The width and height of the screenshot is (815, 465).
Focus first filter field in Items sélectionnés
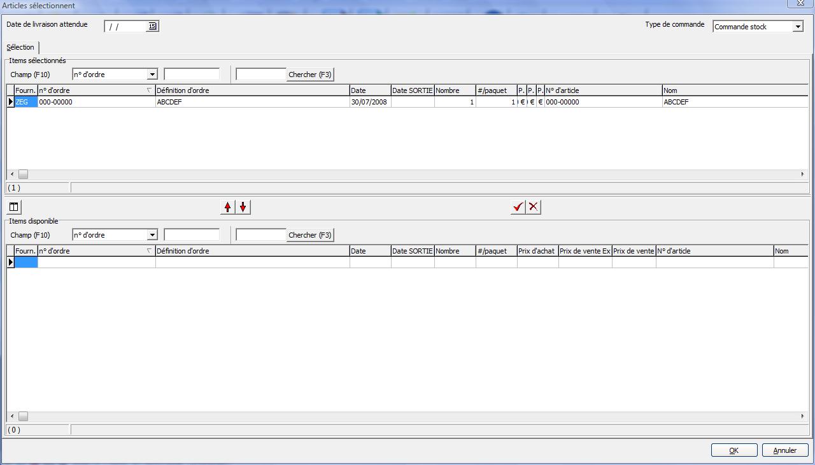point(192,75)
